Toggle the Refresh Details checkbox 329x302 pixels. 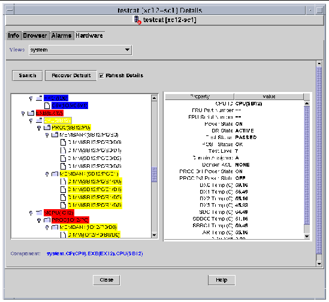101,75
